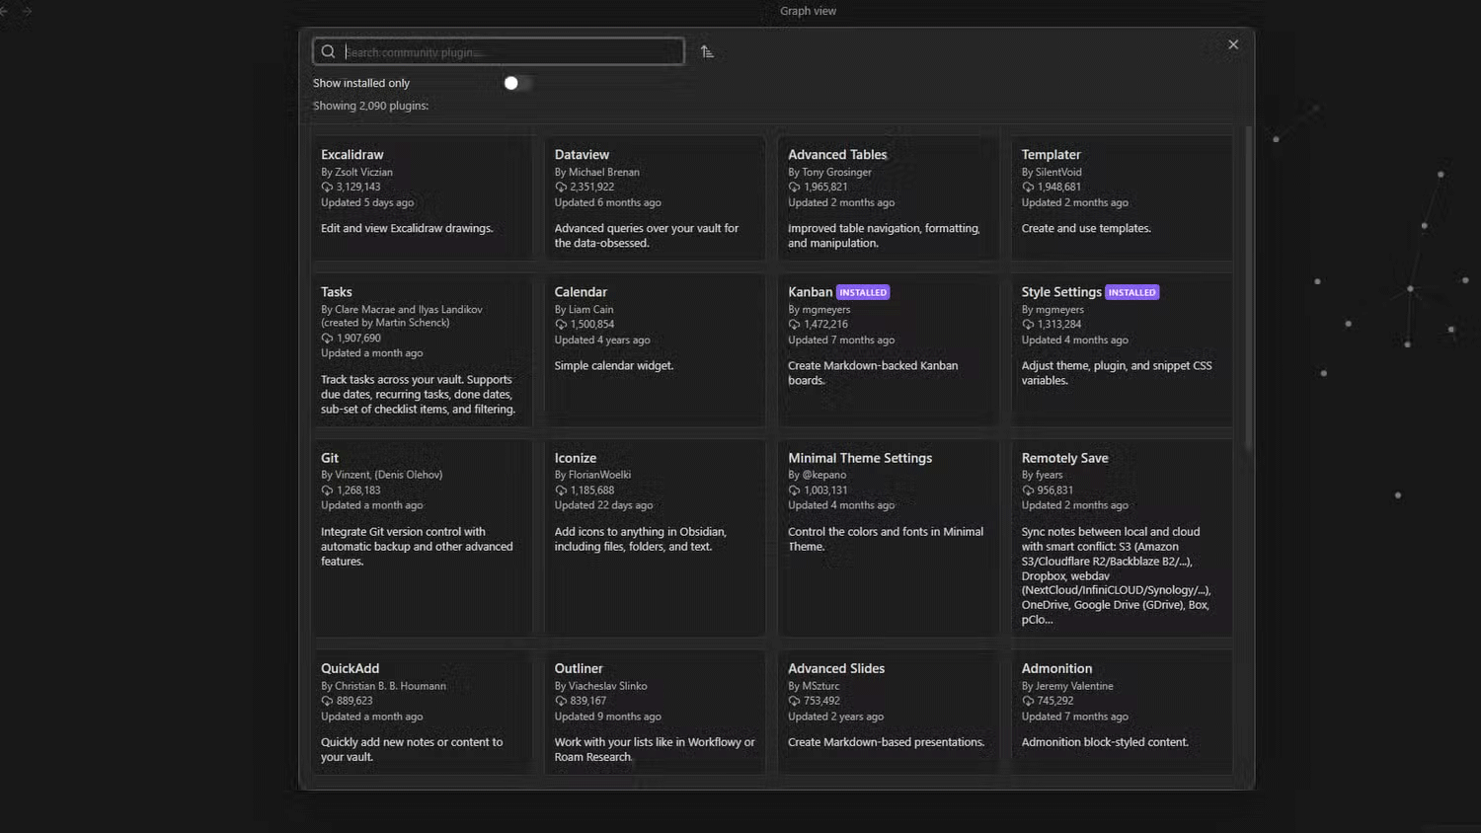1481x833 pixels.
Task: Click the download count icon under Excalidraw
Action: [x=327, y=187]
